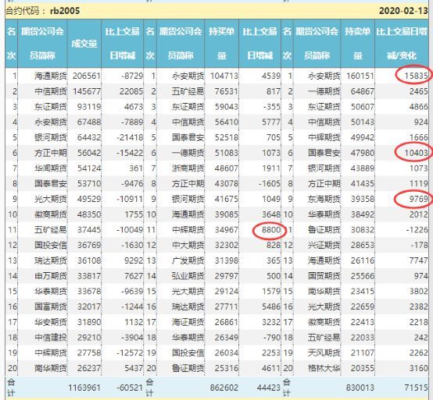The width and height of the screenshot is (433, 400).
Task: Click 中信建投 volume value 29210
Action: tap(89, 337)
